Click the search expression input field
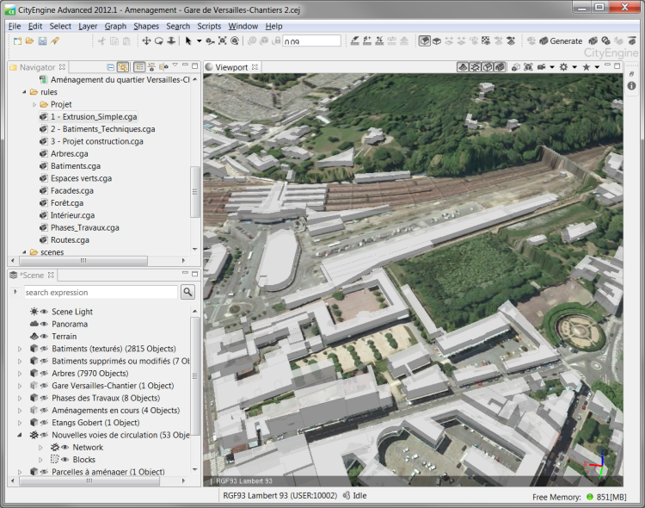 [x=101, y=292]
